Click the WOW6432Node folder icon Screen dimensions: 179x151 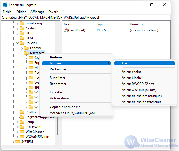click(x=22, y=137)
